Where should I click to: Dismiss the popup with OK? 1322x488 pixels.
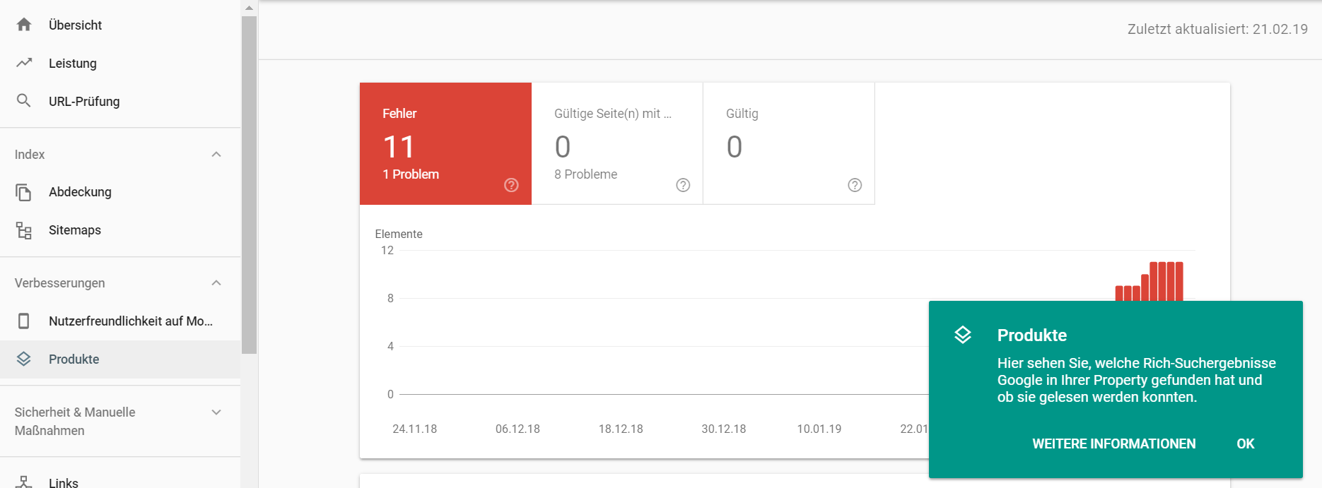click(1245, 444)
